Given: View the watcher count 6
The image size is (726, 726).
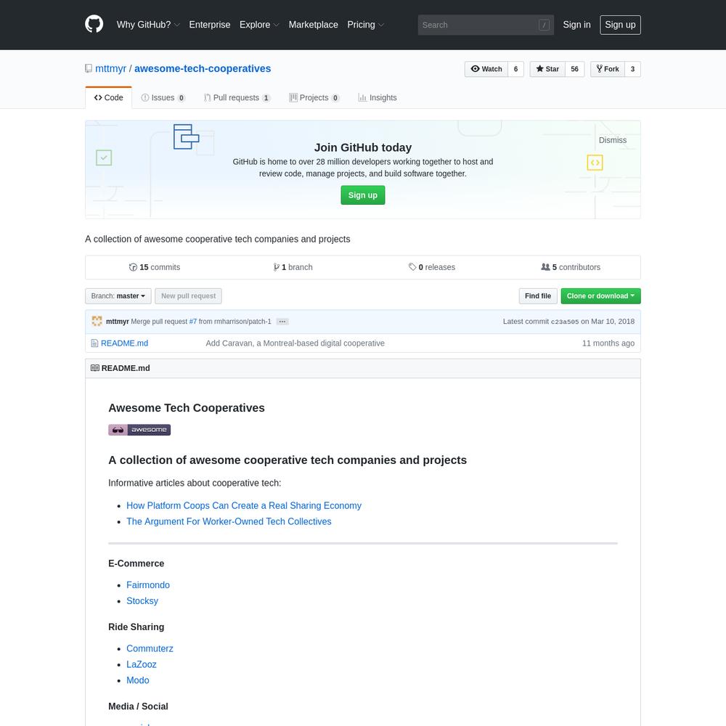Looking at the screenshot, I should pos(515,69).
